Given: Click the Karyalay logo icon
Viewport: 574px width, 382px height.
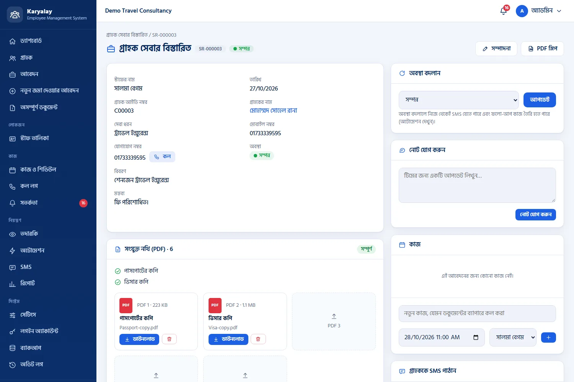Looking at the screenshot, I should coord(15,15).
